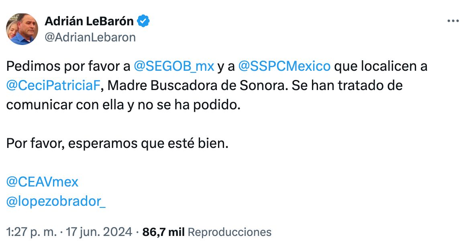
Task: Visit the @SSPCMexico mentioned account
Action: coord(284,66)
